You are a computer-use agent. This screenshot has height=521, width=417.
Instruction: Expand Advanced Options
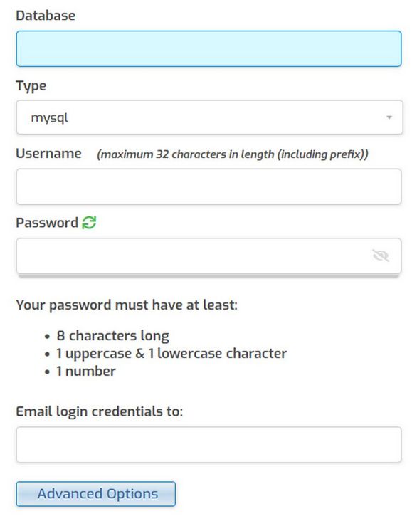[95, 494]
